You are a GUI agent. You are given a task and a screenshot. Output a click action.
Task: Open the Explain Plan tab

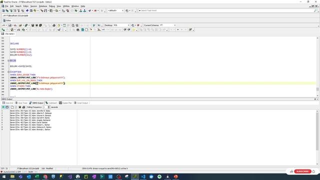coord(65,103)
